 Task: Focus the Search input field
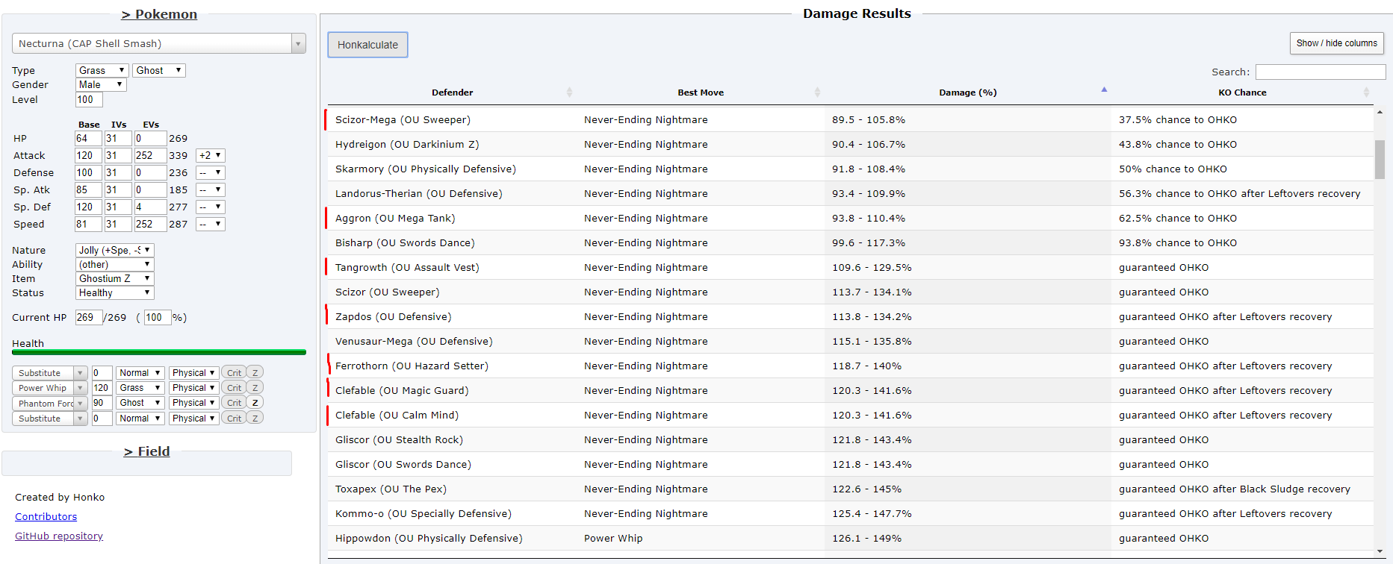1320,72
